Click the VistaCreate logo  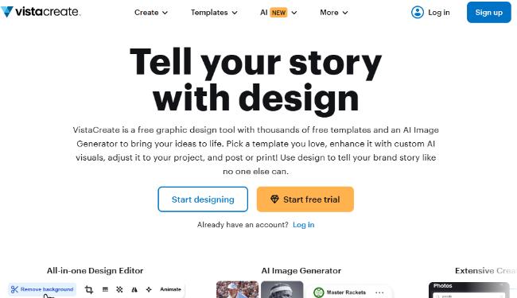point(41,12)
